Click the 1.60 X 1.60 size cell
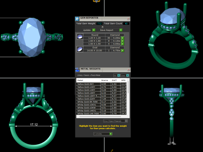Screen dimensions: 203x152 point(94,41)
